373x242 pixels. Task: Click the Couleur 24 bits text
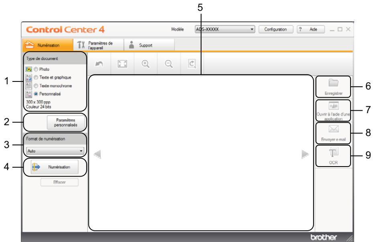pyautogui.click(x=39, y=107)
